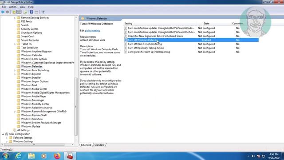Image resolution: width=284 pixels, height=160 pixels.
Task: Switch to the Extended tab
Action: [x=86, y=145]
